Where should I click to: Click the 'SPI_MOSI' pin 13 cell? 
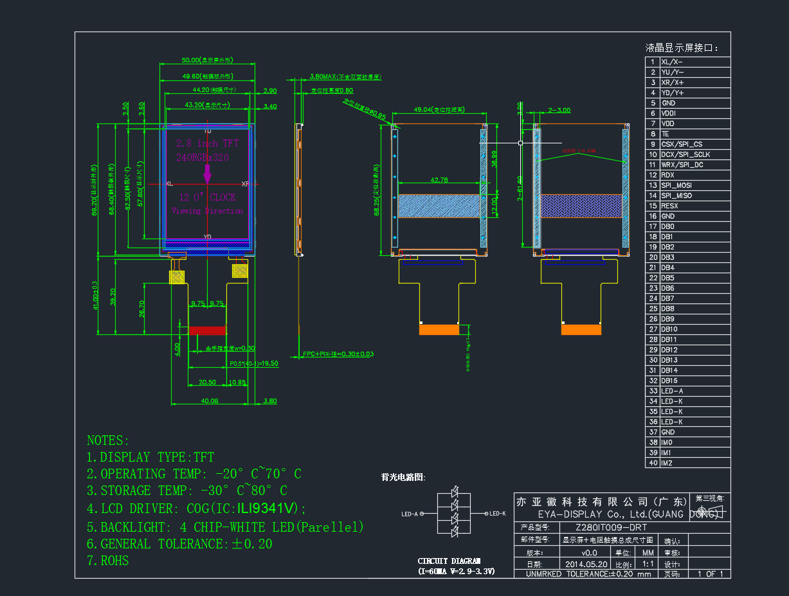[x=695, y=185]
